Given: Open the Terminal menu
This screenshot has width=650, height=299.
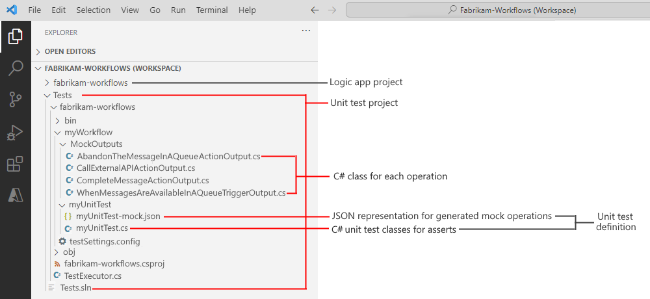Looking at the screenshot, I should click(x=212, y=10).
